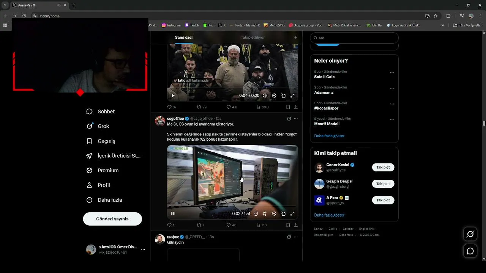Pause the csgoffice video
This screenshot has width=486, height=273.
pyautogui.click(x=173, y=213)
